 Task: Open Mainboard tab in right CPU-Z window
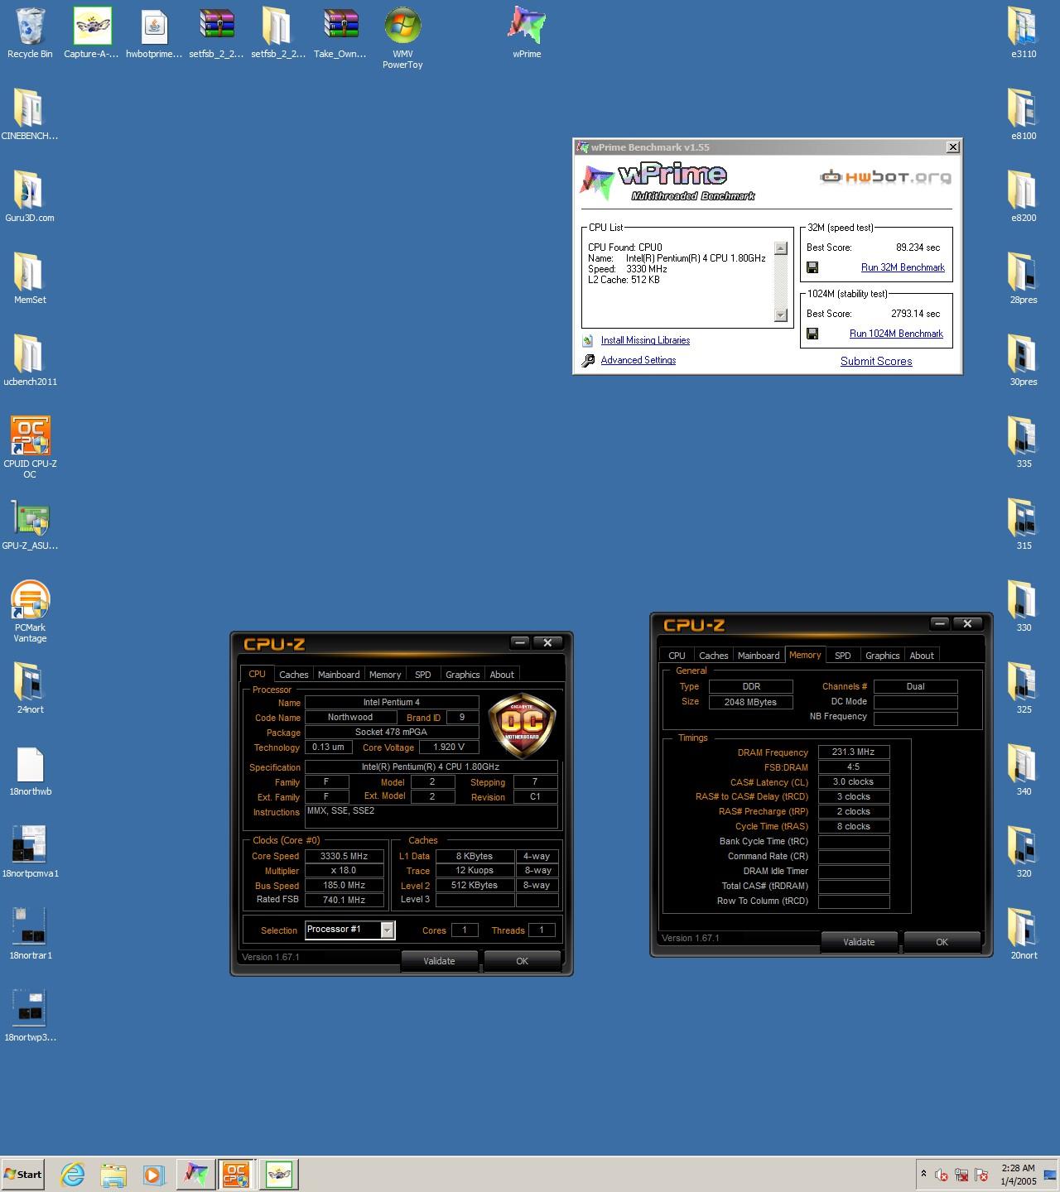[x=759, y=656]
